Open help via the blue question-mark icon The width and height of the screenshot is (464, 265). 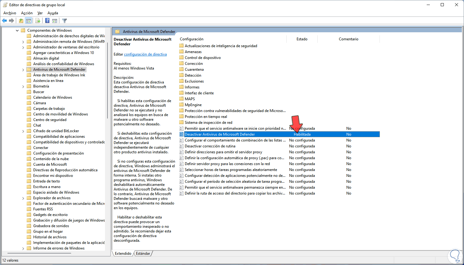pos(47,21)
